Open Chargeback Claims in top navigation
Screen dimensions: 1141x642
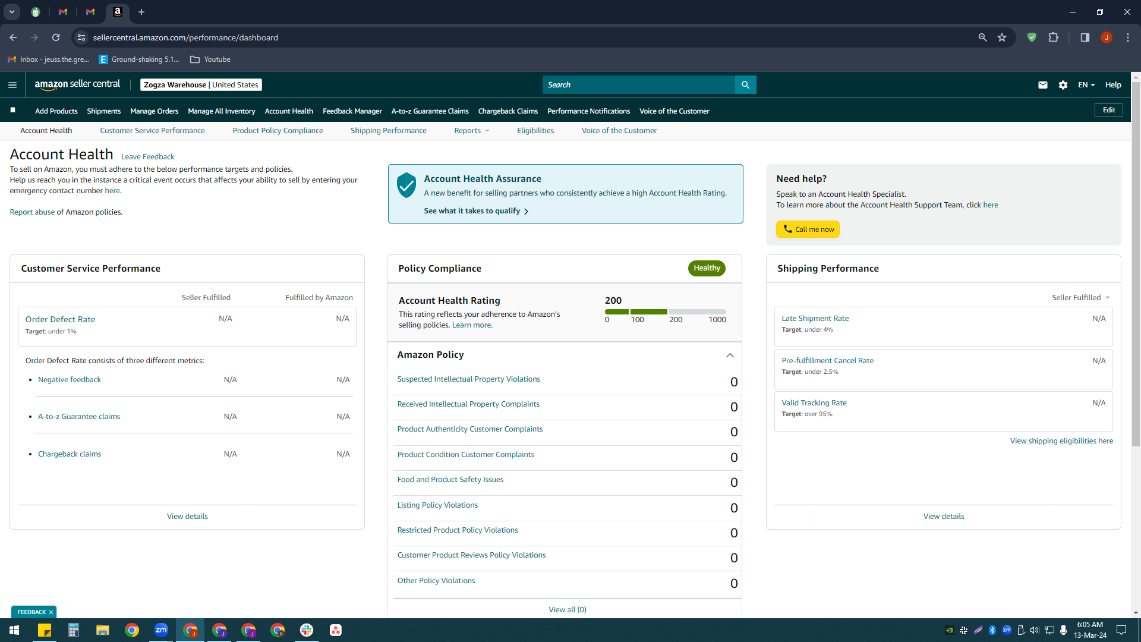[x=508, y=111]
